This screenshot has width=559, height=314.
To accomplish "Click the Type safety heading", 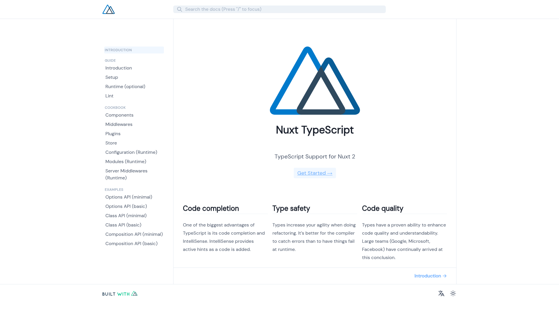I will point(291,208).
